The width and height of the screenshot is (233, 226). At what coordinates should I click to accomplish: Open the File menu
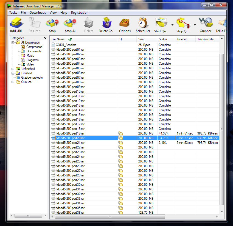point(23,13)
